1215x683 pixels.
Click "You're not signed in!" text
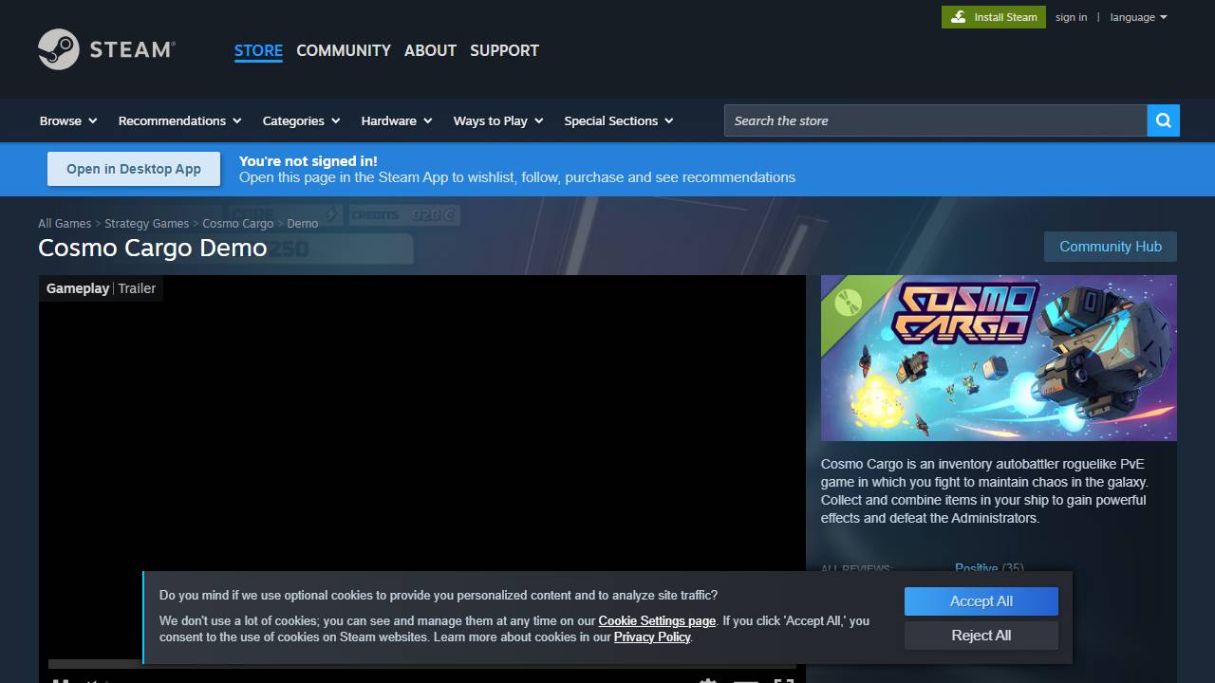click(308, 161)
